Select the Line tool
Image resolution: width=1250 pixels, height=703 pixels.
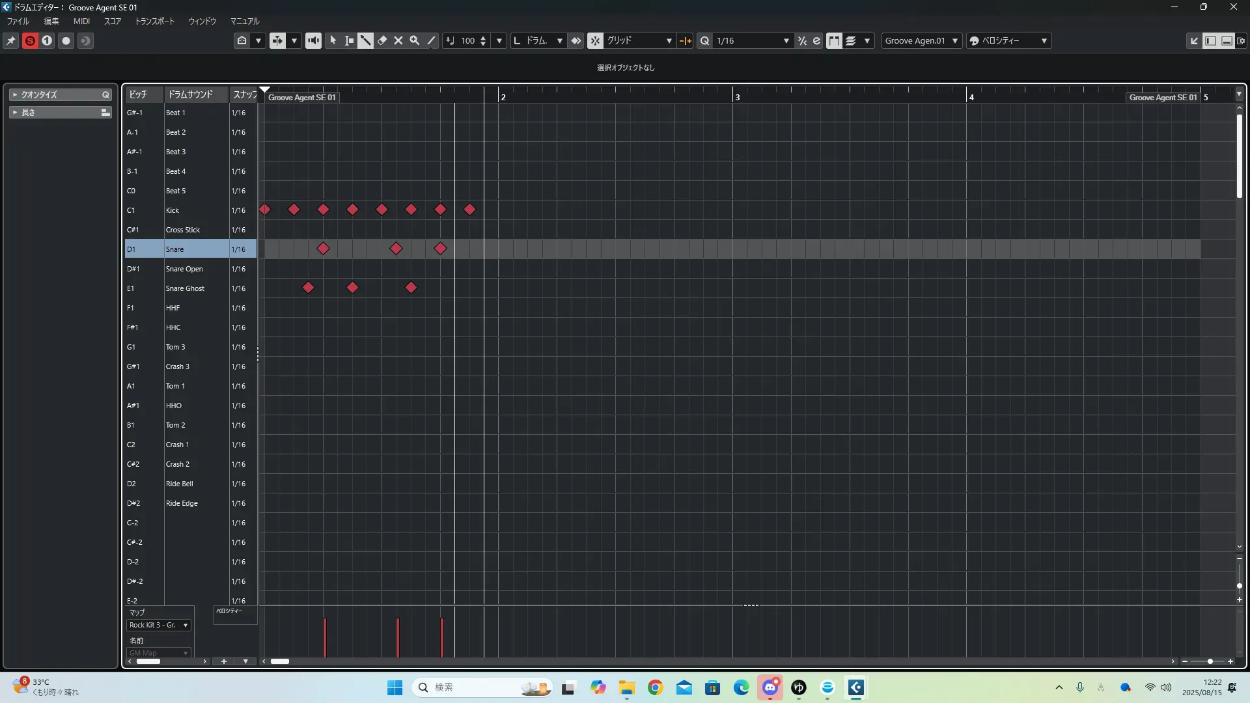pos(431,40)
